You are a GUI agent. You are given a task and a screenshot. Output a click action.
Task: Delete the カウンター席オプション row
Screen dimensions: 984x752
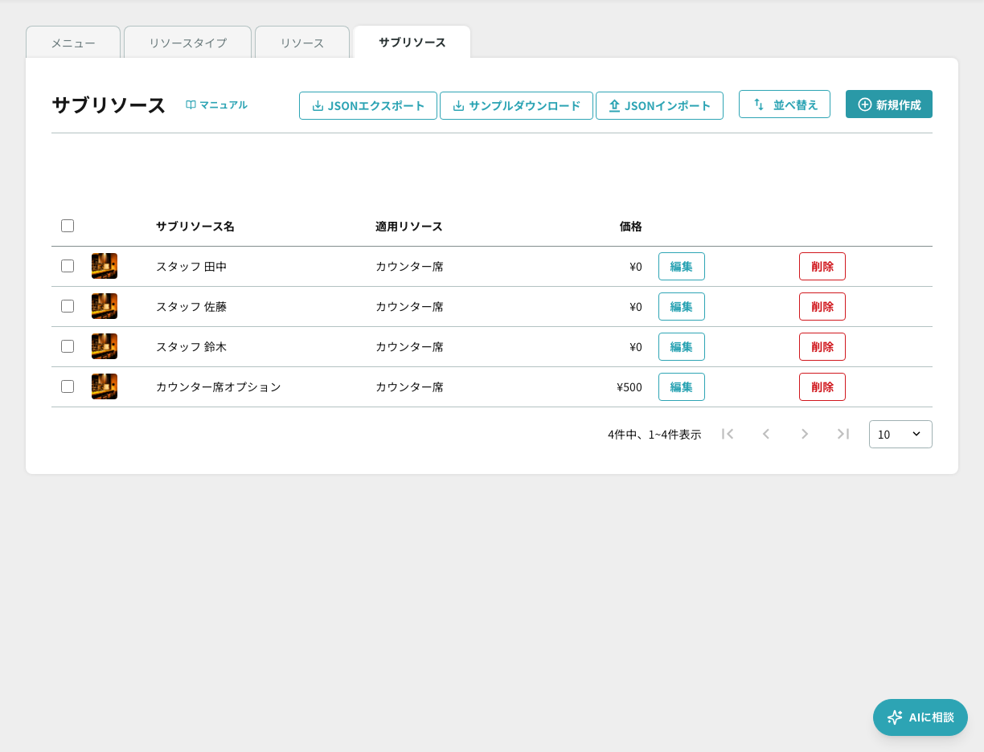(822, 386)
